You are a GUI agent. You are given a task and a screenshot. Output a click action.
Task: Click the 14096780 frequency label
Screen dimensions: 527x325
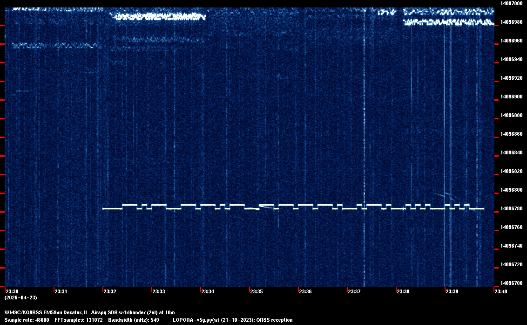[511, 208]
